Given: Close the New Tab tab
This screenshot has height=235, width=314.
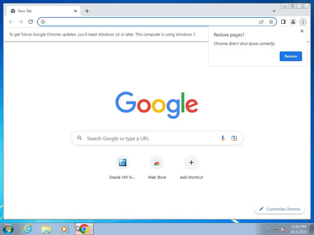Looking at the screenshot, I should tap(75, 11).
